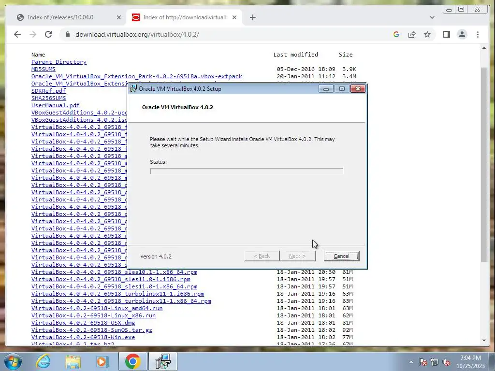The height and width of the screenshot is (371, 495).
Task: Click 'Version 4.0.2' label in Setup dialog
Action: tap(156, 257)
